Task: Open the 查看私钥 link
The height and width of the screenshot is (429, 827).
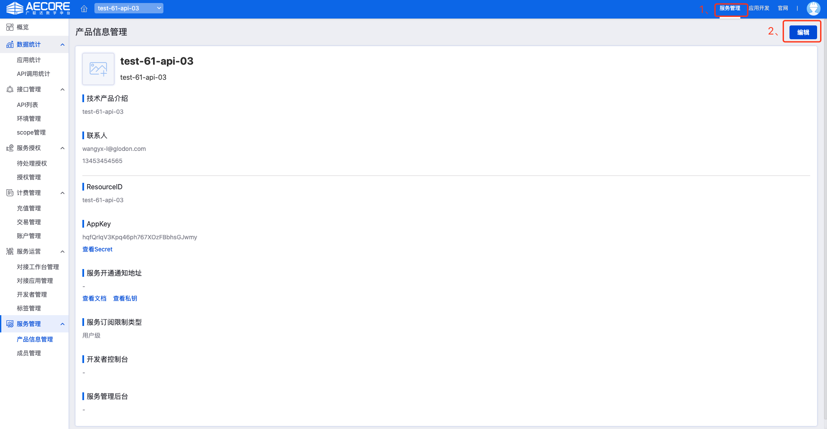Action: tap(125, 298)
